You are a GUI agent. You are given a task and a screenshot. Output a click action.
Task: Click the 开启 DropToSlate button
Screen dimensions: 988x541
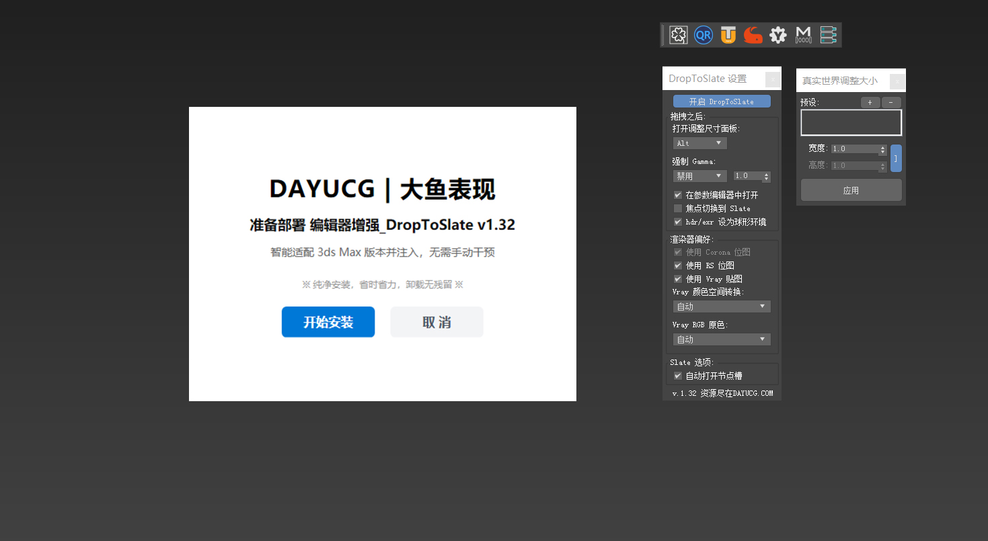coord(722,101)
